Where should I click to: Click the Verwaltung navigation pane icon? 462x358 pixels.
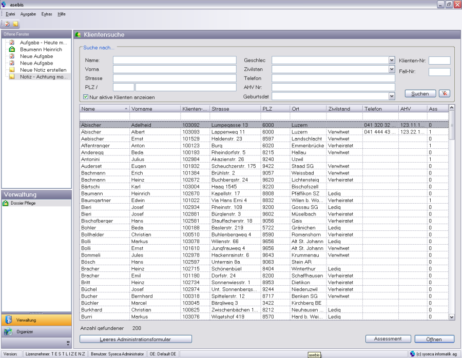click(x=8, y=320)
